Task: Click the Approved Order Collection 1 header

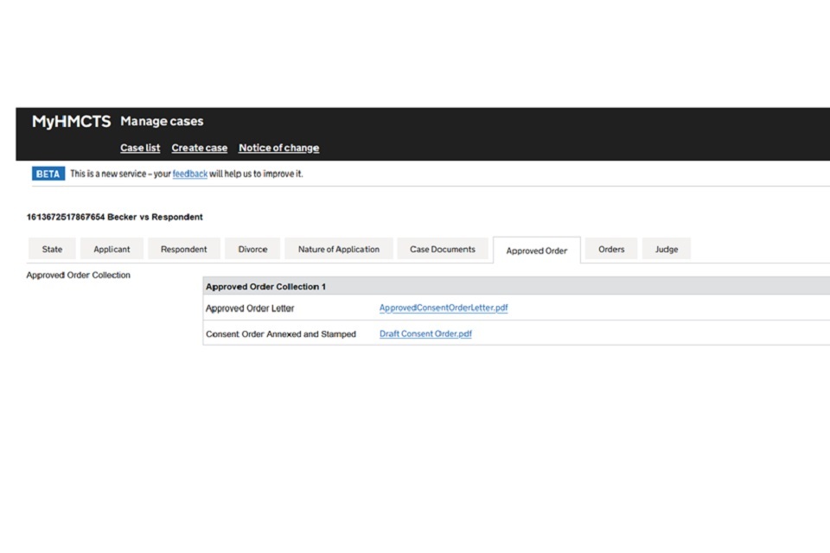Action: coord(265,286)
